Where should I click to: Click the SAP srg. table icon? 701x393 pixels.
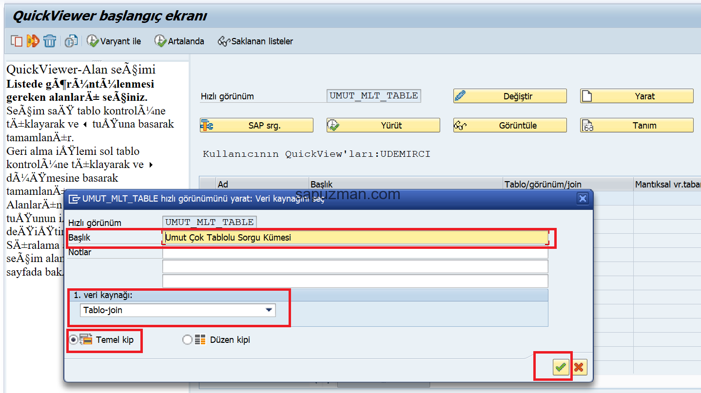(208, 125)
